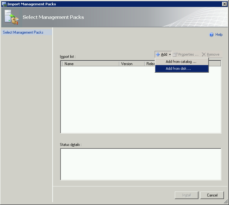Click into the Status details box
This screenshot has height=205, width=229.
pos(140,164)
